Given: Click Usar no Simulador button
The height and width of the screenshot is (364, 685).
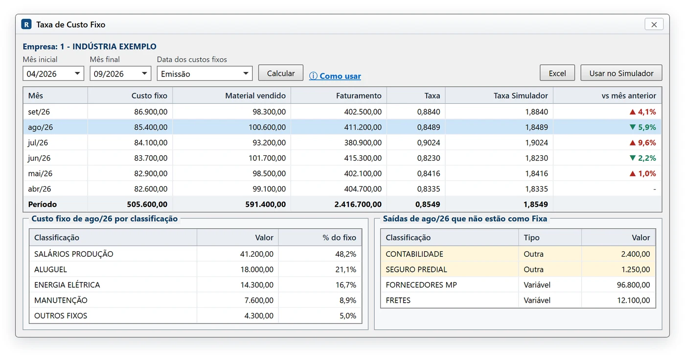Looking at the screenshot, I should coord(621,73).
